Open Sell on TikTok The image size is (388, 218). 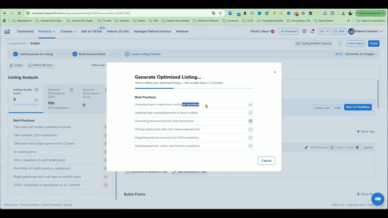pyautogui.click(x=92, y=31)
